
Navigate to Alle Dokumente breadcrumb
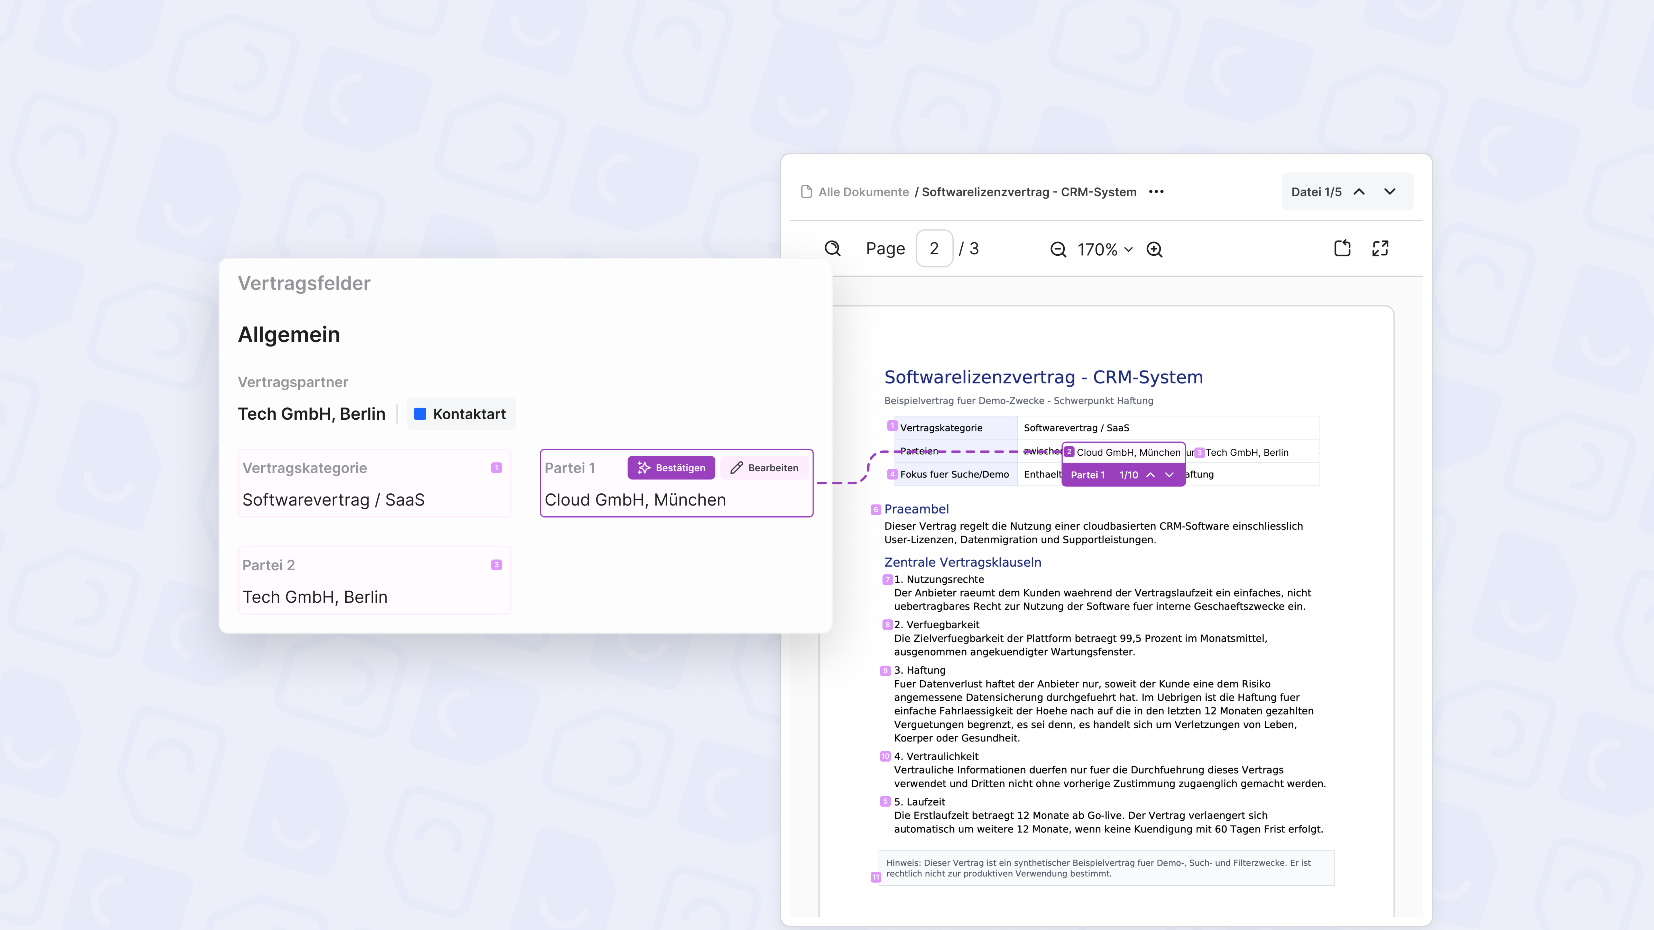[x=863, y=192]
